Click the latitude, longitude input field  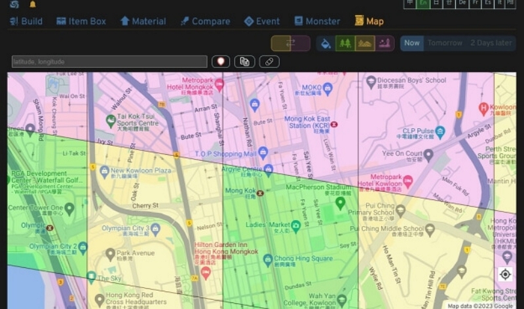[x=109, y=61]
